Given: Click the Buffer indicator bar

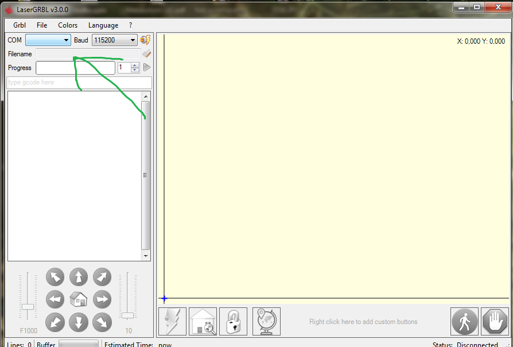Looking at the screenshot, I should click(79, 344).
